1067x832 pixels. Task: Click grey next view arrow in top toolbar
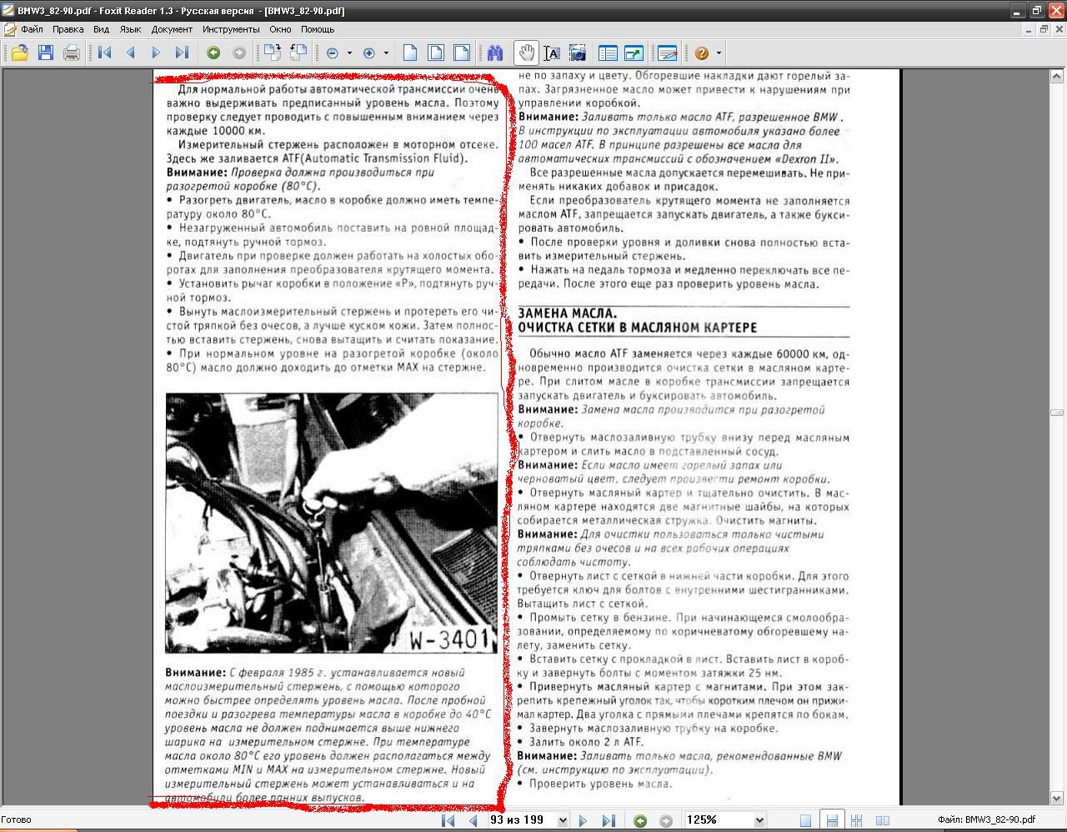[239, 53]
